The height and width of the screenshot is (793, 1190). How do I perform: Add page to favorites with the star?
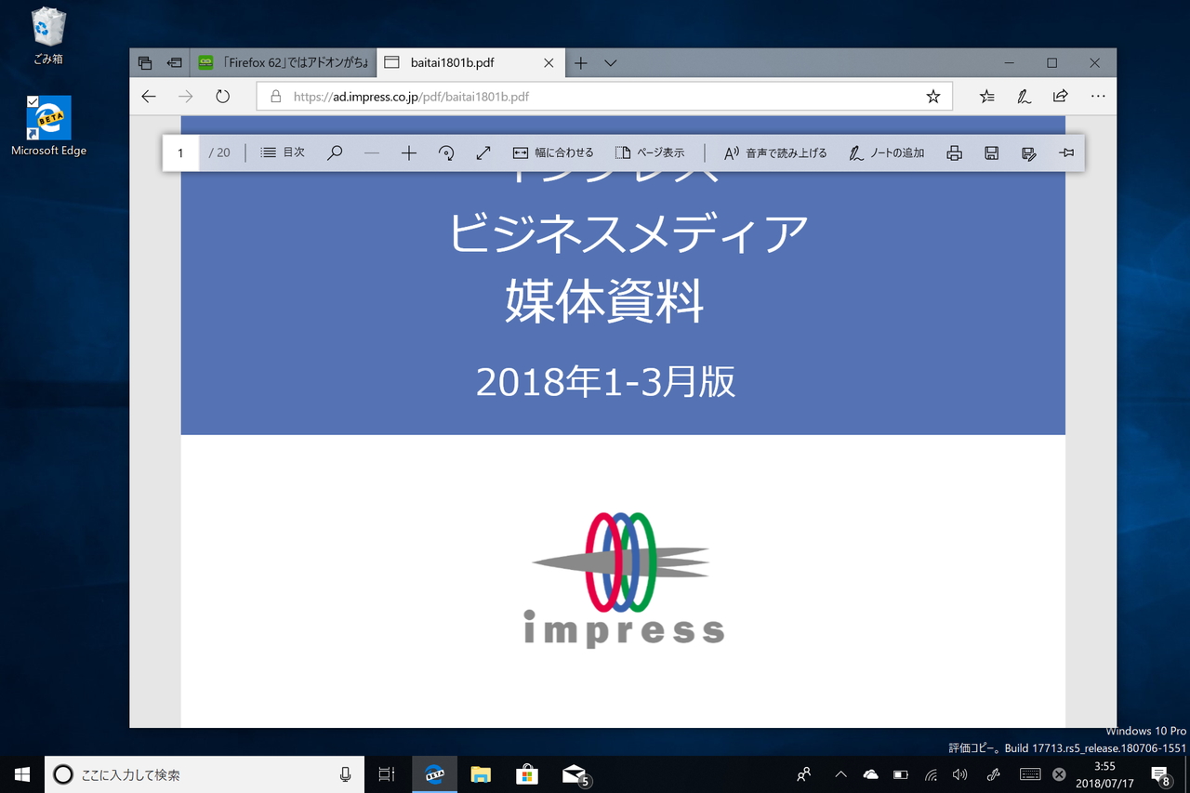932,96
